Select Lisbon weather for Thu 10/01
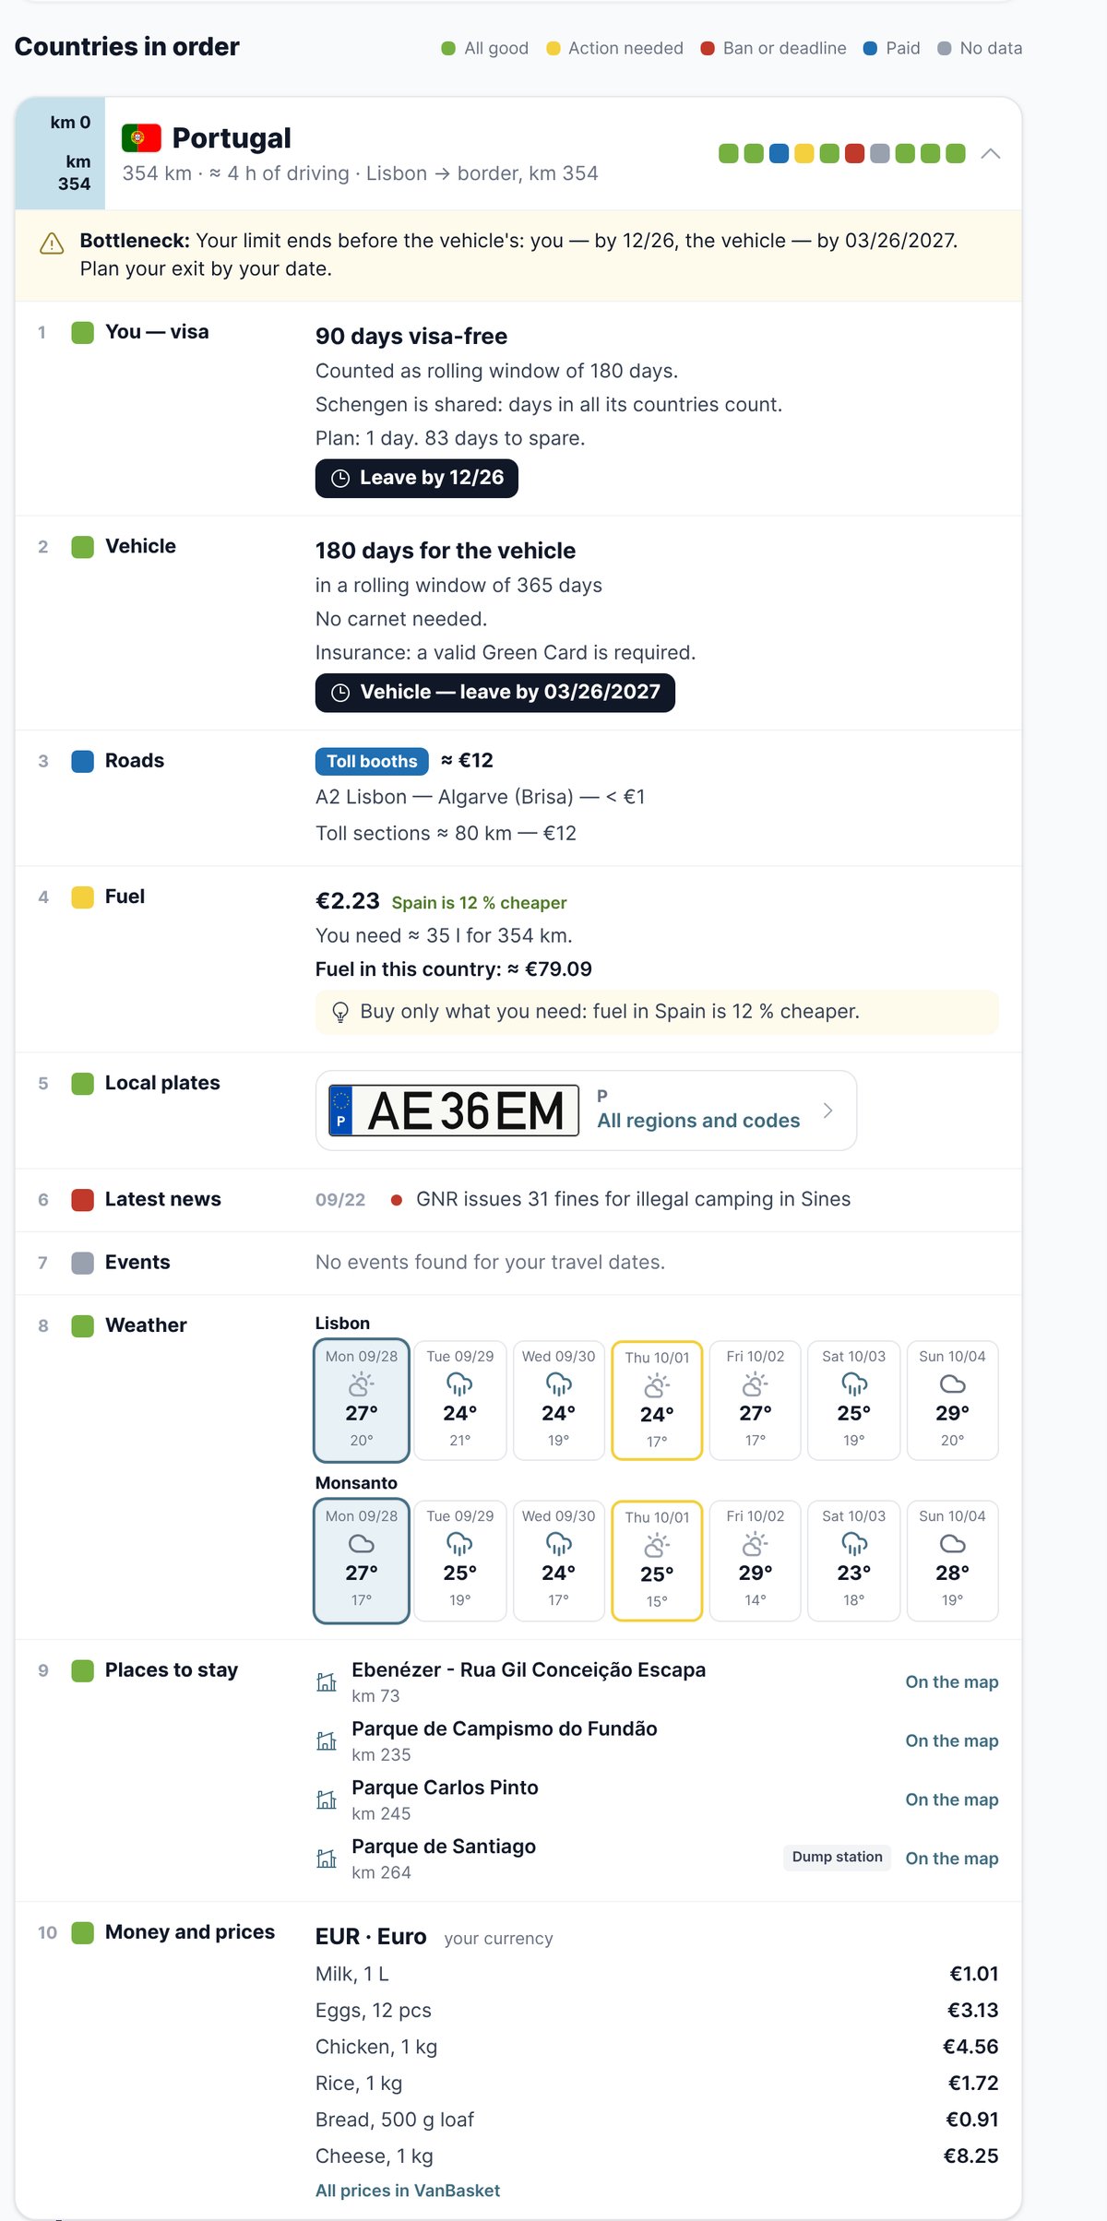 point(657,1400)
